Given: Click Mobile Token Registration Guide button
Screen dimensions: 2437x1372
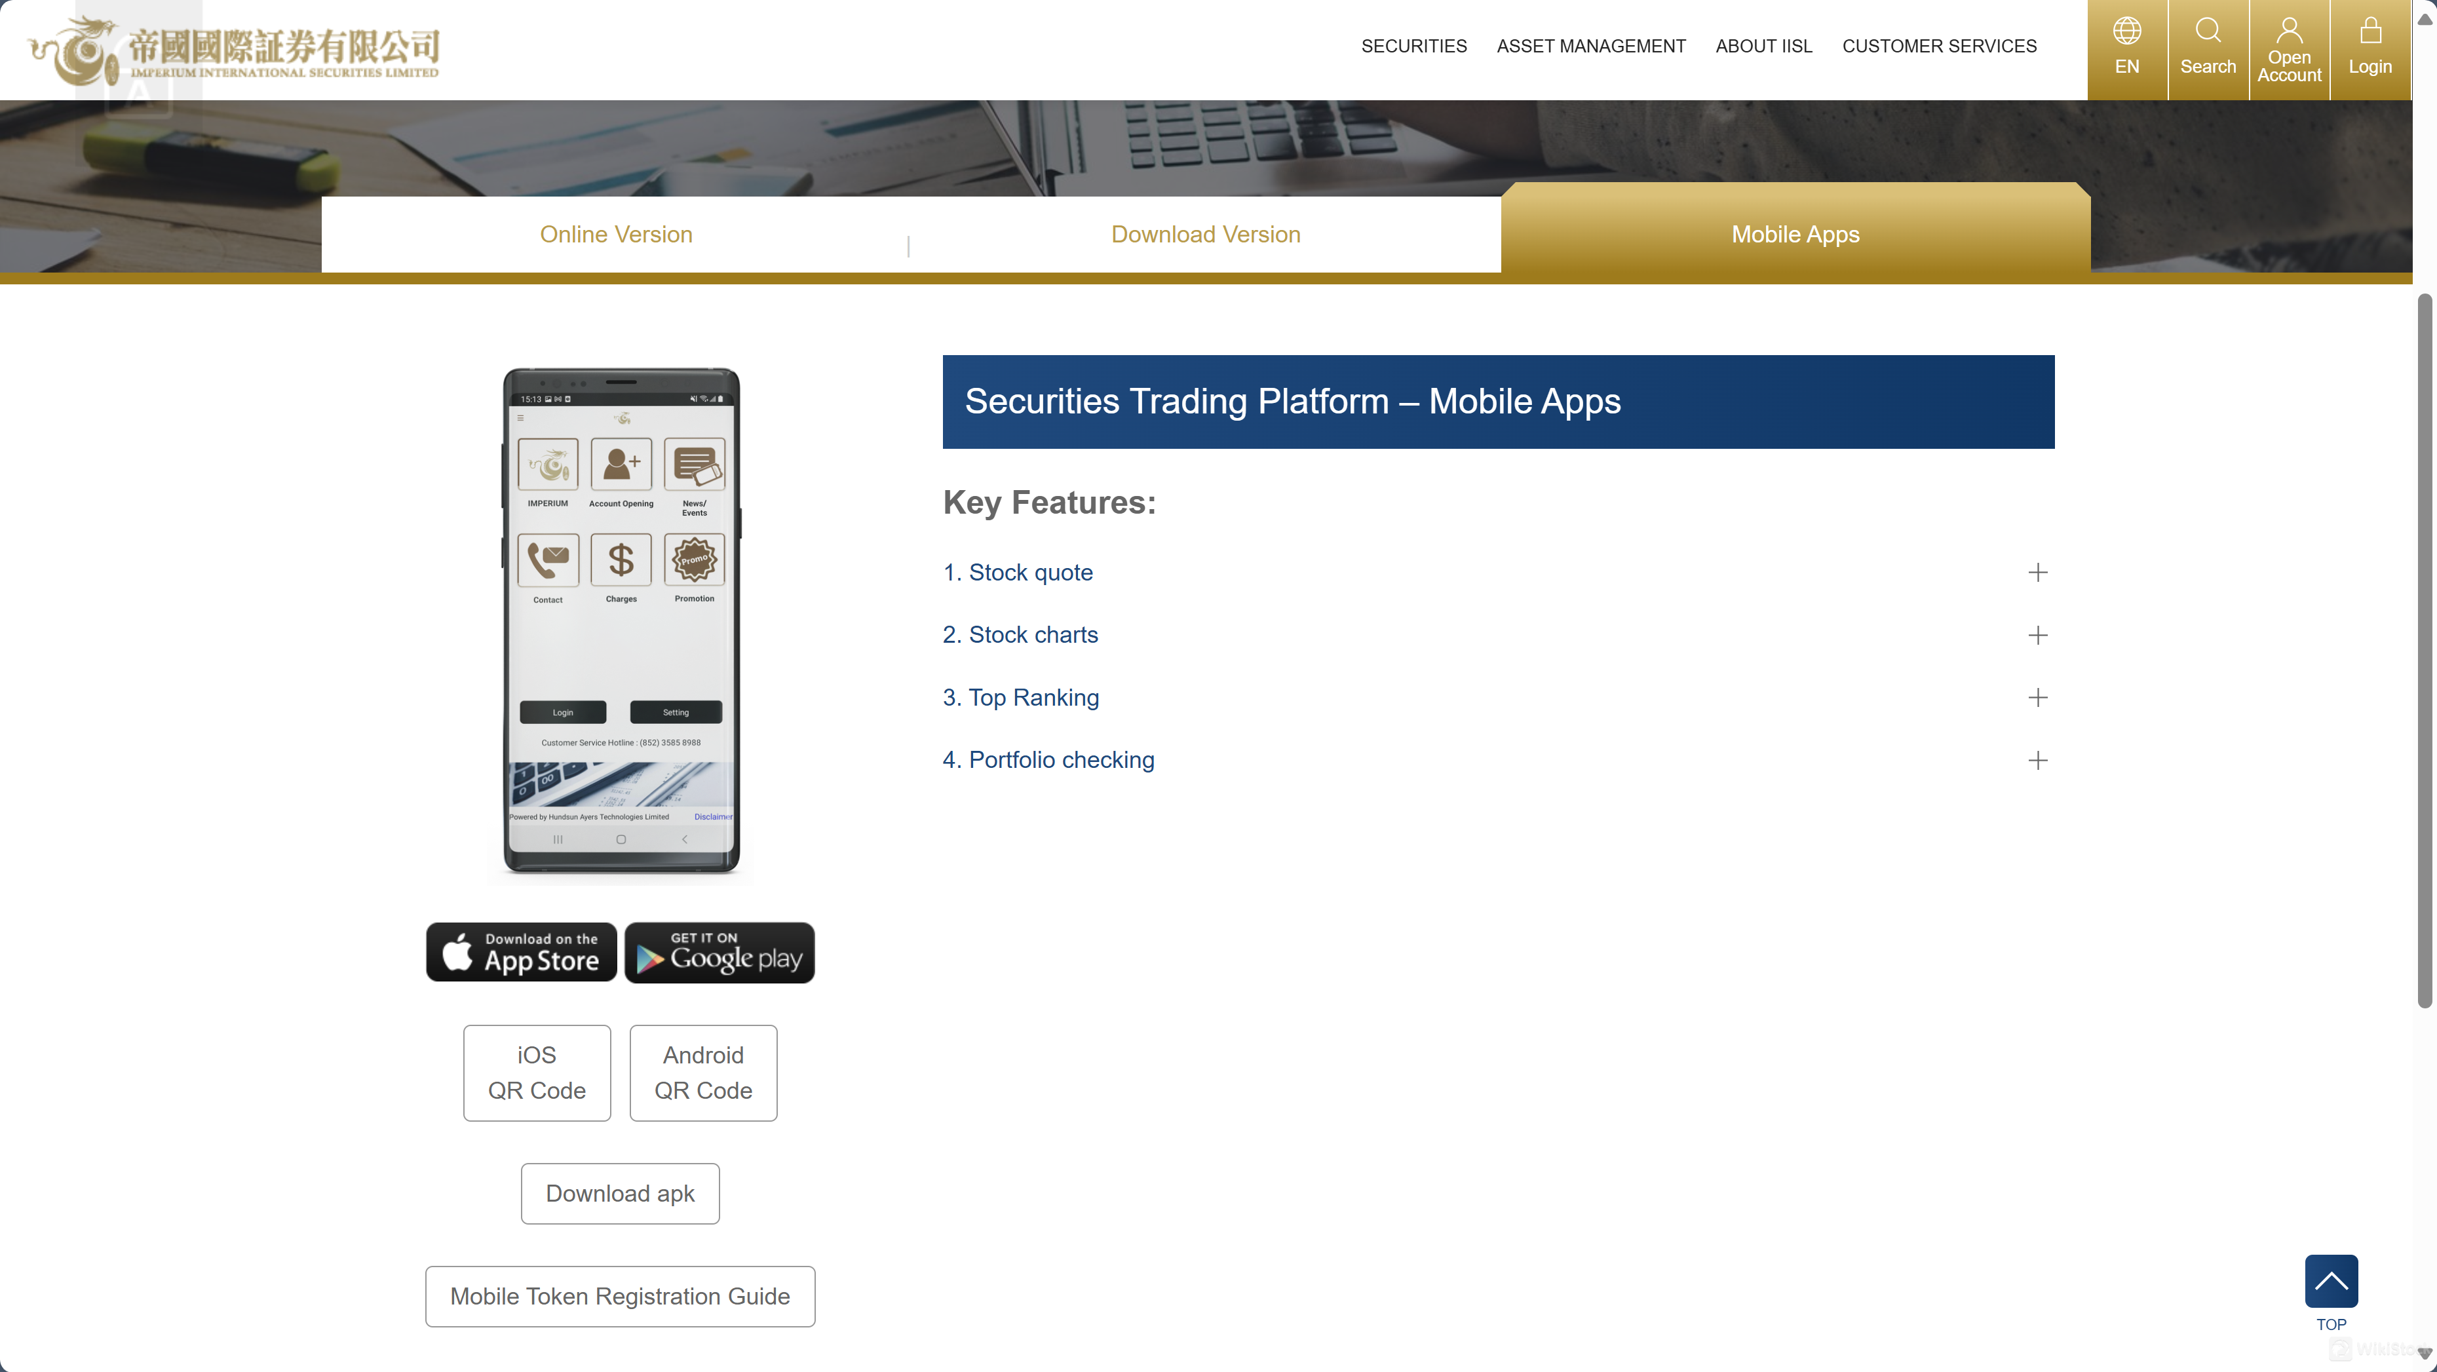Looking at the screenshot, I should [x=619, y=1295].
